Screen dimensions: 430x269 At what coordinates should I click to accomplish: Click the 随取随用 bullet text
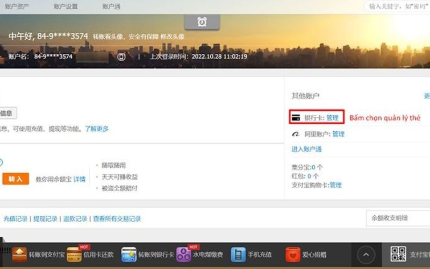tap(114, 165)
